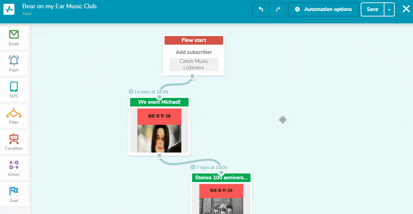Select the Filter block
Screen dimensions: 413x214
pyautogui.click(x=14, y=116)
